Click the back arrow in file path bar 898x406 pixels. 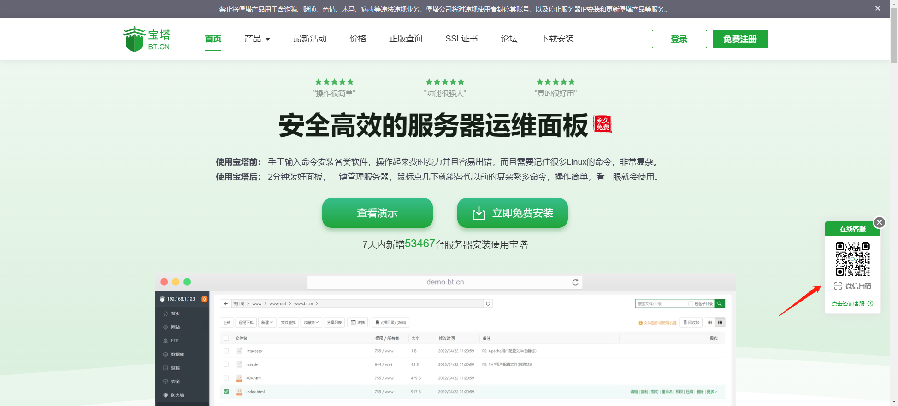pyautogui.click(x=226, y=303)
